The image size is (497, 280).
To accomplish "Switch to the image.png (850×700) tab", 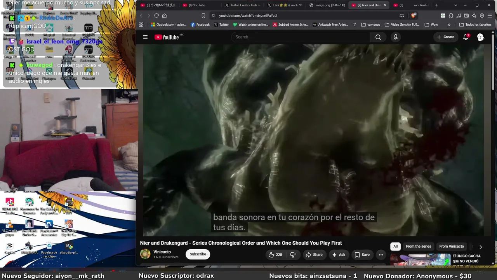I will (327, 5).
